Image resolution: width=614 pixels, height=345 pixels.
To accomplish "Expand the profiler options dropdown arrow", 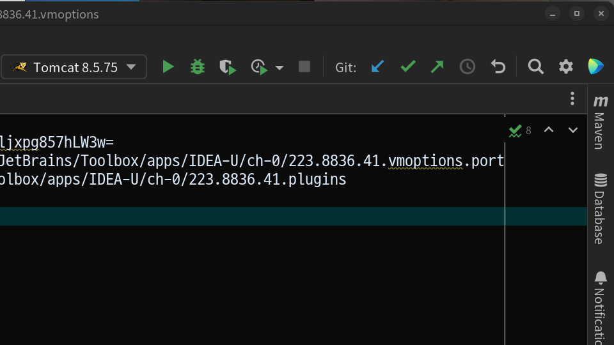I will [279, 68].
